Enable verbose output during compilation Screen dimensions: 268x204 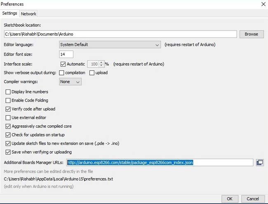[61, 73]
